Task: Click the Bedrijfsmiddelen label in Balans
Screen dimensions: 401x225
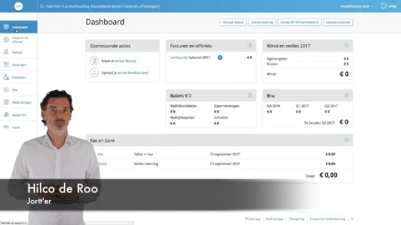Action: point(184,106)
